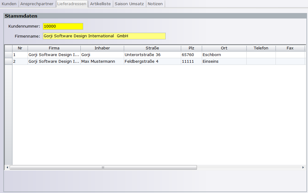Select the Max Mustermann cell
Viewport: 308px width, 193px height.
click(x=102, y=62)
